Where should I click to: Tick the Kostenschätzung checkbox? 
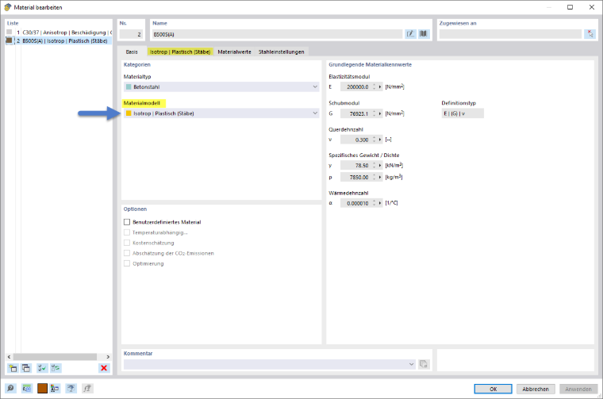[x=127, y=243]
